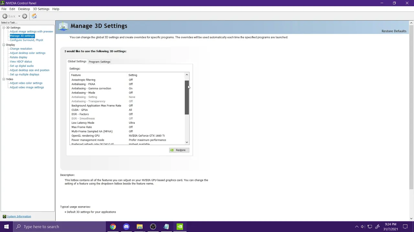Collapse the 3D Settings tree node
The height and width of the screenshot is (232, 414).
[x=4, y=27]
